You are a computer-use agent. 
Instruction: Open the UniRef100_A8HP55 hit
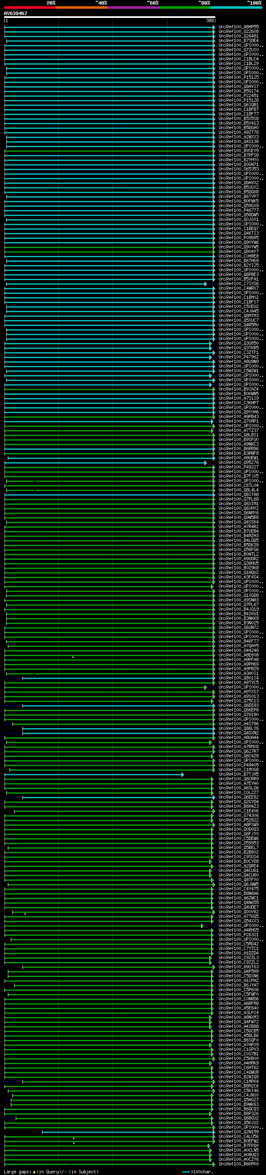coord(238,27)
